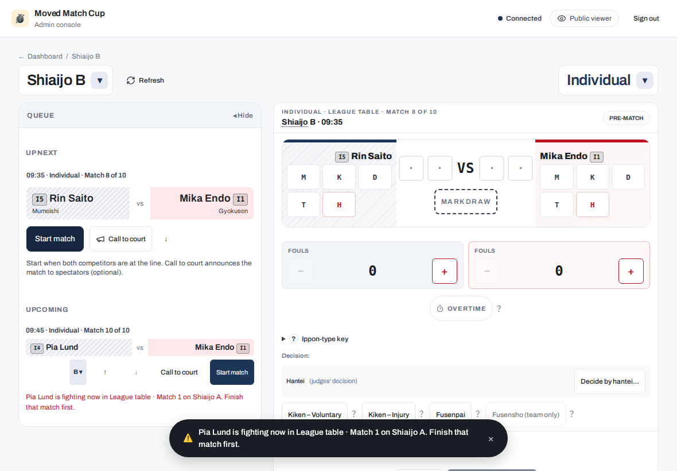Screen dimensions: 677x471
Task: Start the Pia Lund vs Mika Endo match
Action: 232,372
